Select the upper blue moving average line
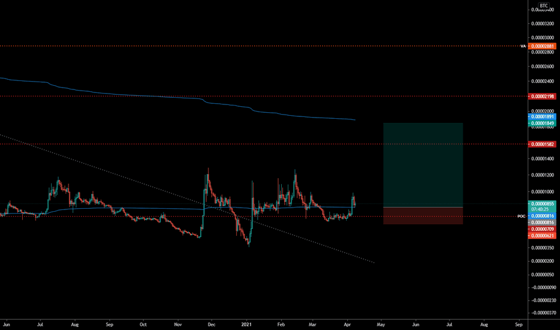This screenshot has height=330, width=560. click(x=178, y=97)
